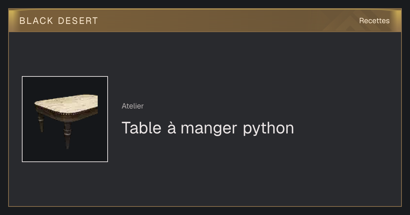This screenshot has width=410, height=215.
Task: Click the white frame around item image
Action: pos(65,76)
